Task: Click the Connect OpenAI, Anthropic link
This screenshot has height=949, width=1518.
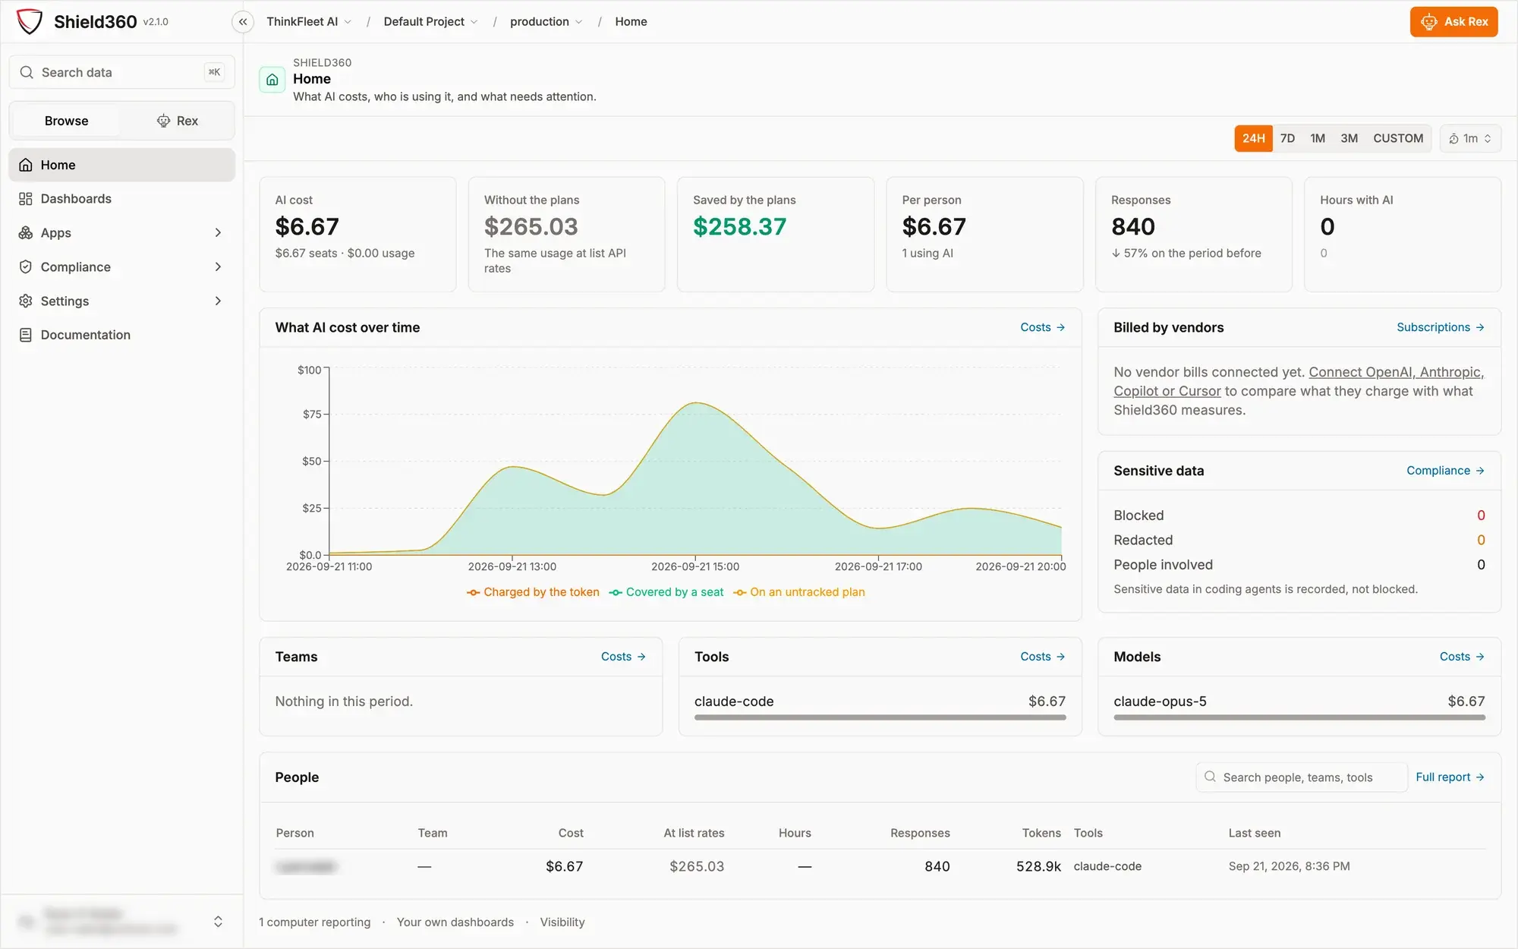Action: (x=1396, y=372)
